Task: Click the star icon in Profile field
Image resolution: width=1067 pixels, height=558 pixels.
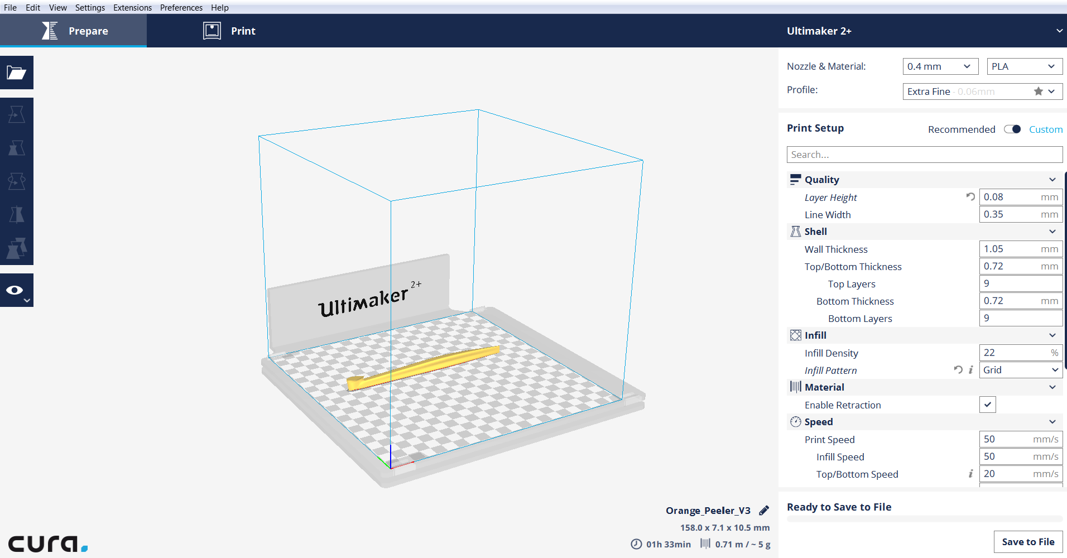Action: (x=1038, y=91)
